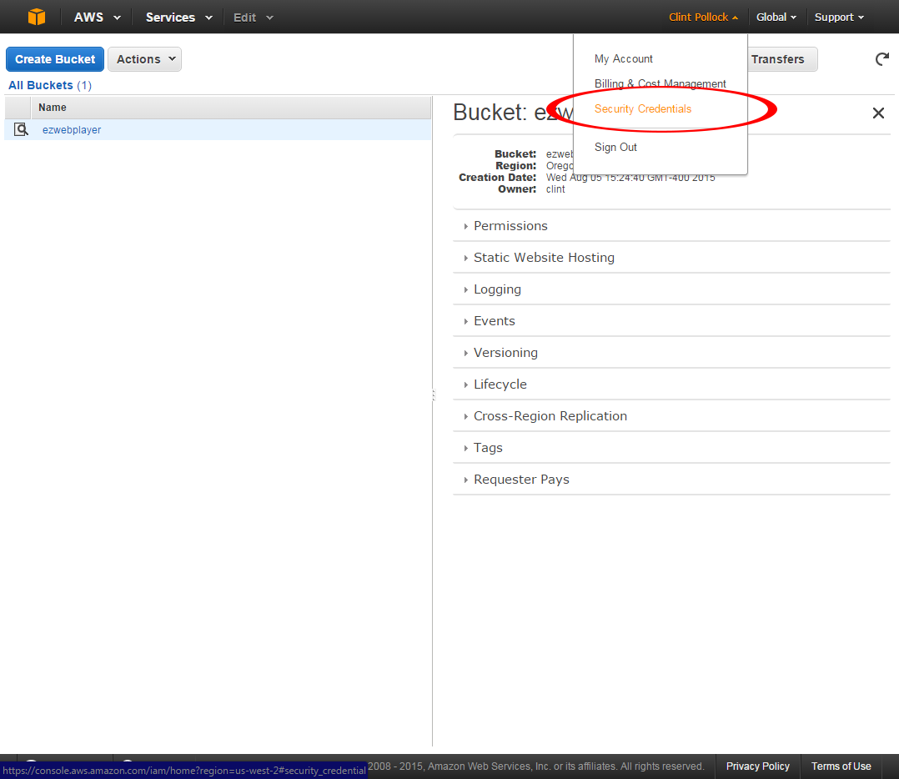Select Sign Out from account menu

615,148
